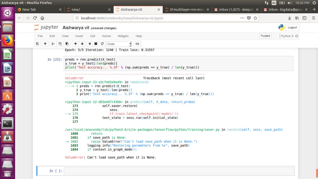Open the View menu

click(x=65, y=36)
